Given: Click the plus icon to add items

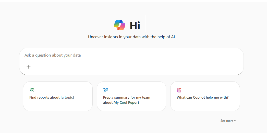Looking at the screenshot, I should click(x=29, y=67).
